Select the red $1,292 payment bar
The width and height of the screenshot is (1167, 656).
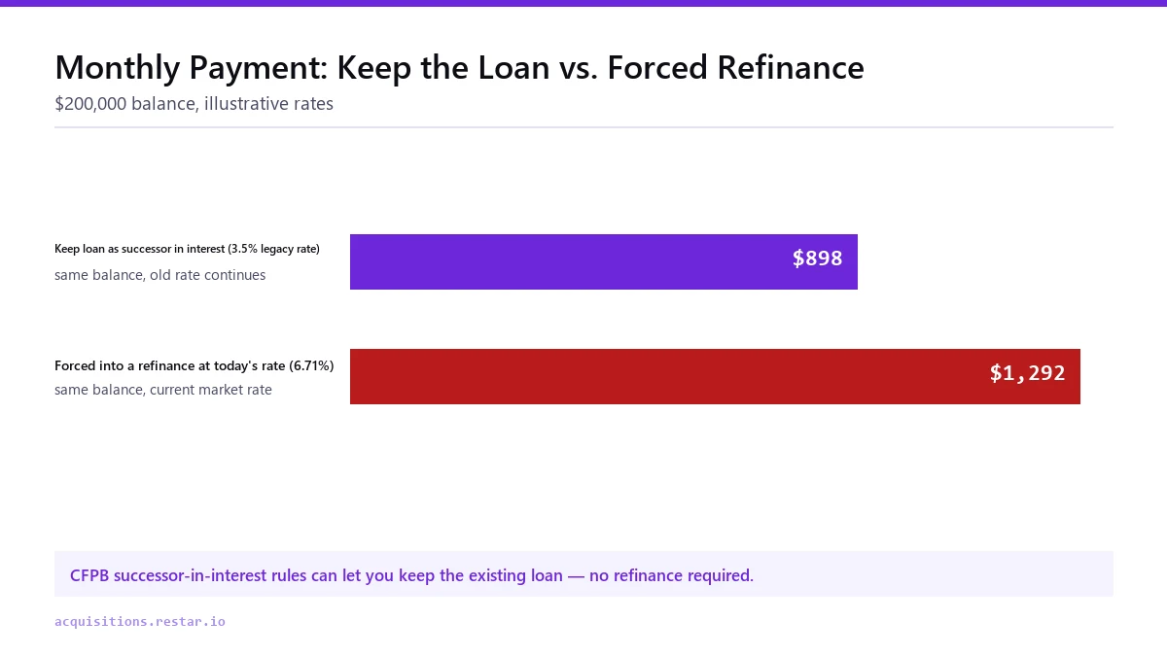click(715, 376)
